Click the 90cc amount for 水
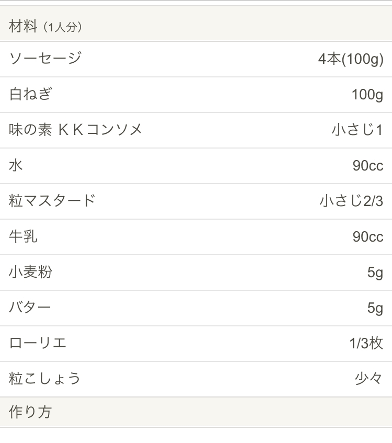 [367, 166]
